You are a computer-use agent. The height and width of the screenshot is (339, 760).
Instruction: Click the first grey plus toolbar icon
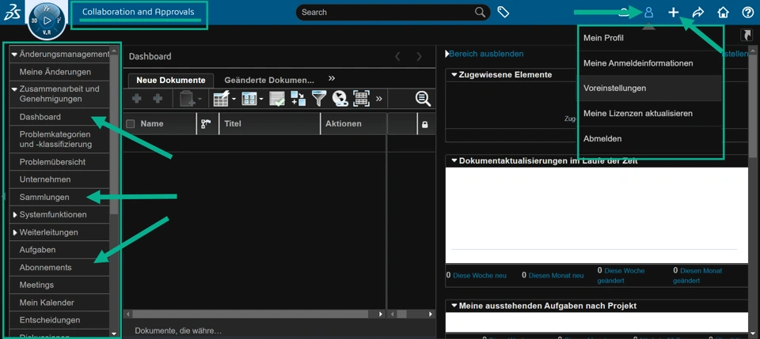pyautogui.click(x=137, y=99)
